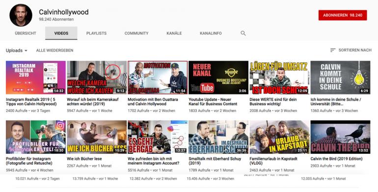The height and width of the screenshot is (192, 378).
Task: Open Wie zufrieden bin ich Instagram Account title
Action: 154,161
